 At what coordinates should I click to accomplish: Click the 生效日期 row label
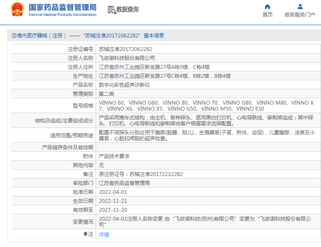(x=83, y=201)
